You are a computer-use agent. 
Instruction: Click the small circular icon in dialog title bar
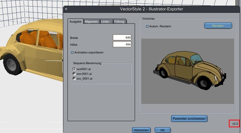click(x=66, y=9)
